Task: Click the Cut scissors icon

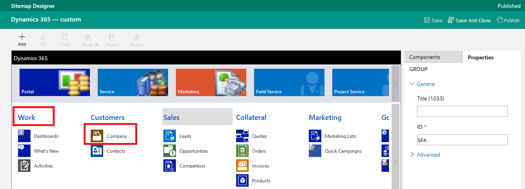Action: click(x=43, y=37)
